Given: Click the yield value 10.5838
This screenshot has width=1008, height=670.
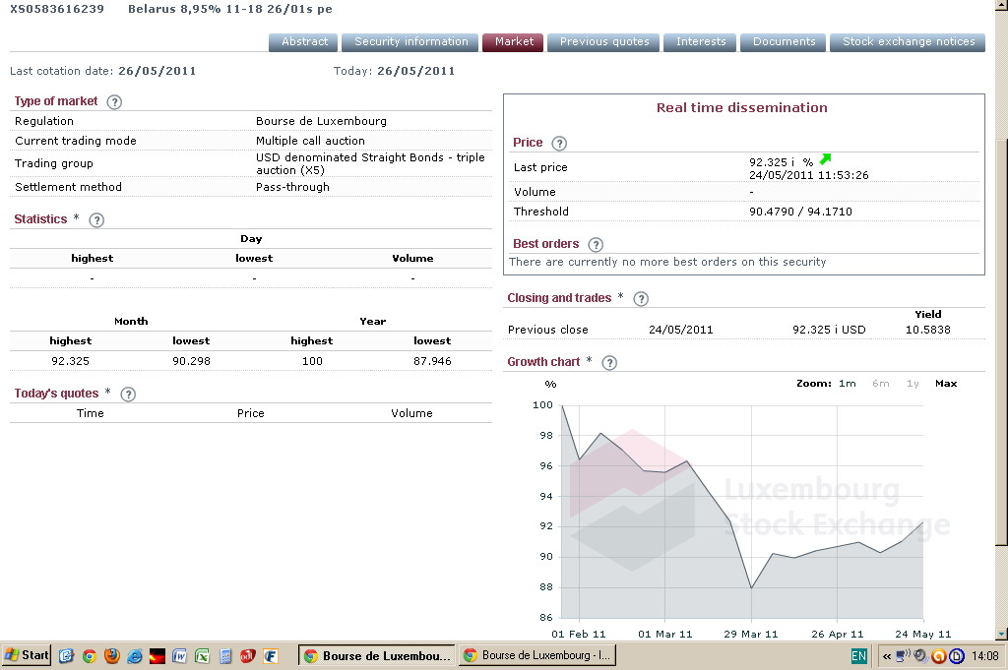Looking at the screenshot, I should 927,330.
